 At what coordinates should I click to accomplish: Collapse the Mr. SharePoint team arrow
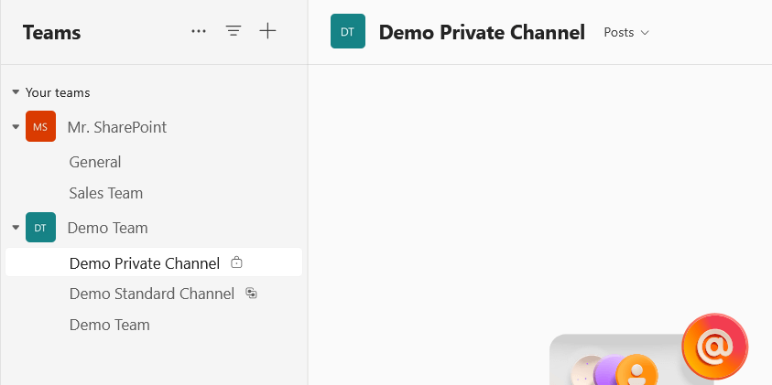16,127
